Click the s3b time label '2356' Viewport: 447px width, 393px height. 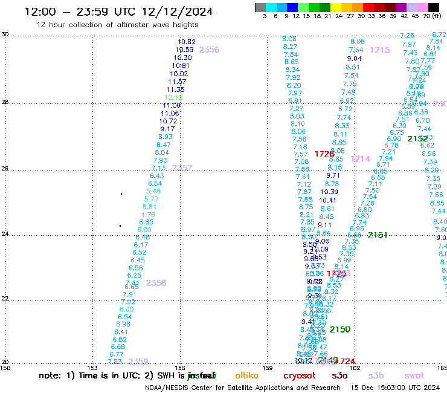(209, 50)
